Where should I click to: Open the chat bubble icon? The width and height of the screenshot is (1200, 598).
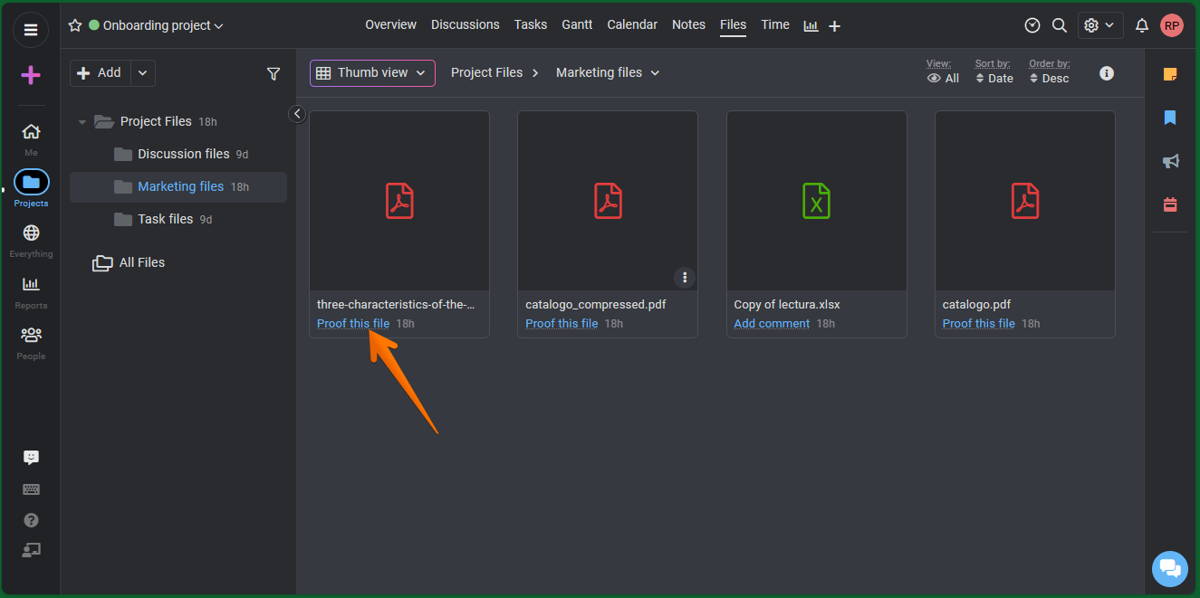pos(1169,568)
